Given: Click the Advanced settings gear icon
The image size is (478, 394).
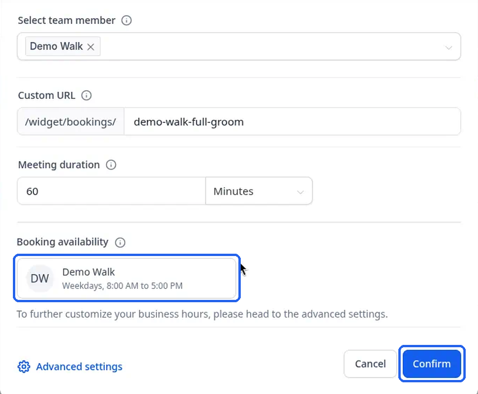Looking at the screenshot, I should coord(24,367).
